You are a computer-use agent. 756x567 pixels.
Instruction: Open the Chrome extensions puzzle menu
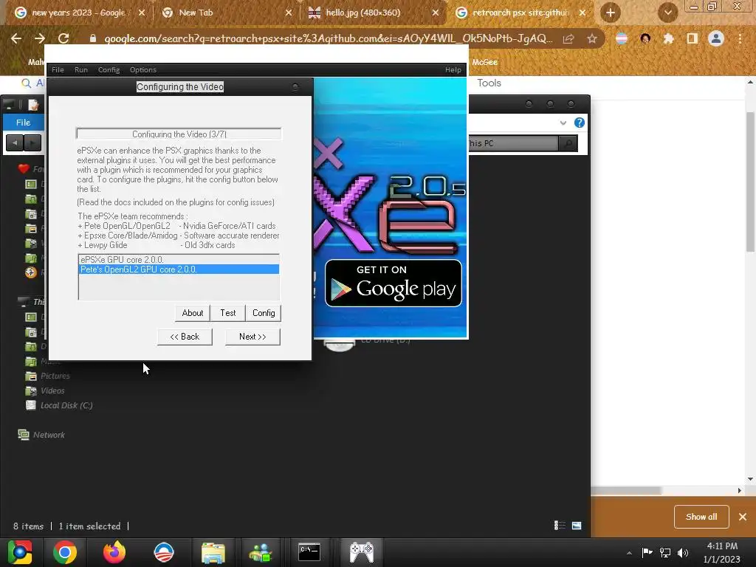(668, 38)
